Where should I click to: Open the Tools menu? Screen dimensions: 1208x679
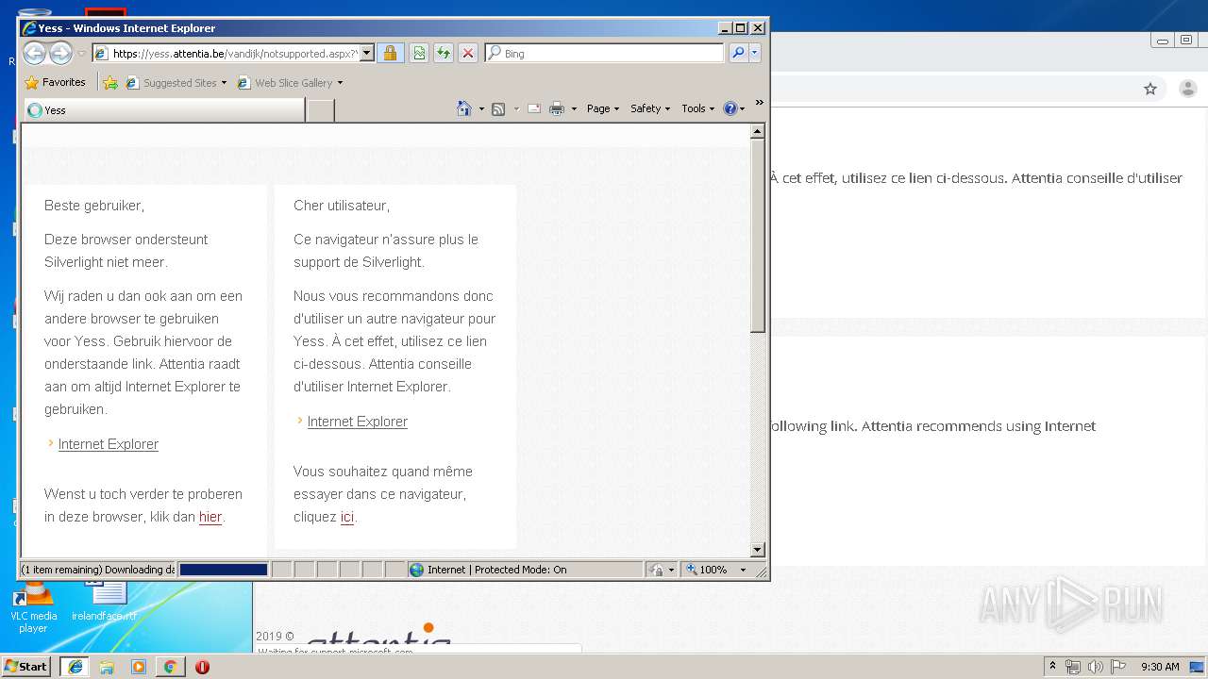pyautogui.click(x=698, y=108)
